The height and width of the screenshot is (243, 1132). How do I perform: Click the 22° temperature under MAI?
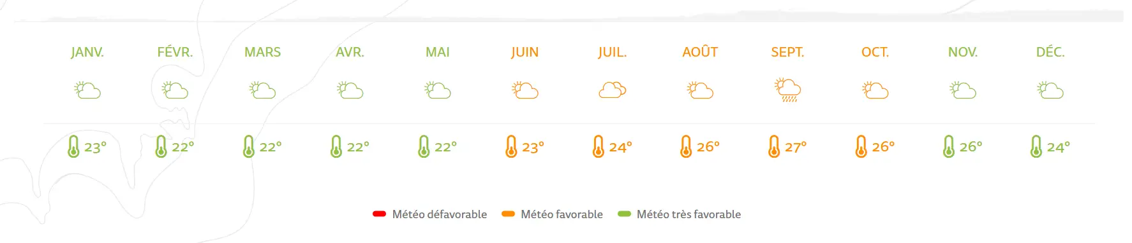pyautogui.click(x=445, y=147)
